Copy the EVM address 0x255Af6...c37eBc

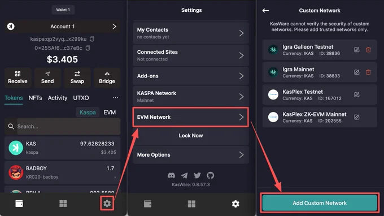pos(88,48)
